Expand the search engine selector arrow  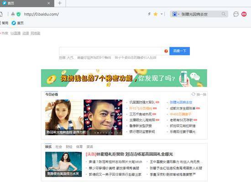(178, 14)
